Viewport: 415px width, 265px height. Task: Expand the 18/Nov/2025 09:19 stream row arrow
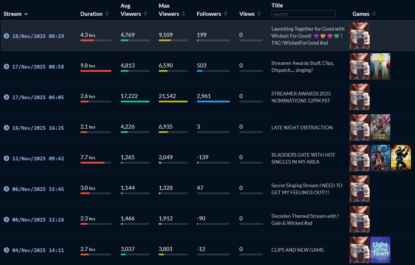[x=6, y=36]
